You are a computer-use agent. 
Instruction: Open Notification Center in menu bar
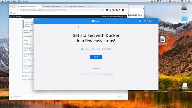[189, 1]
